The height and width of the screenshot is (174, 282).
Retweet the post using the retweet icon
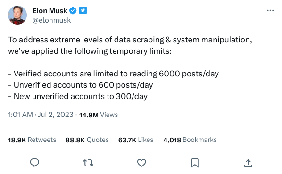click(x=88, y=163)
